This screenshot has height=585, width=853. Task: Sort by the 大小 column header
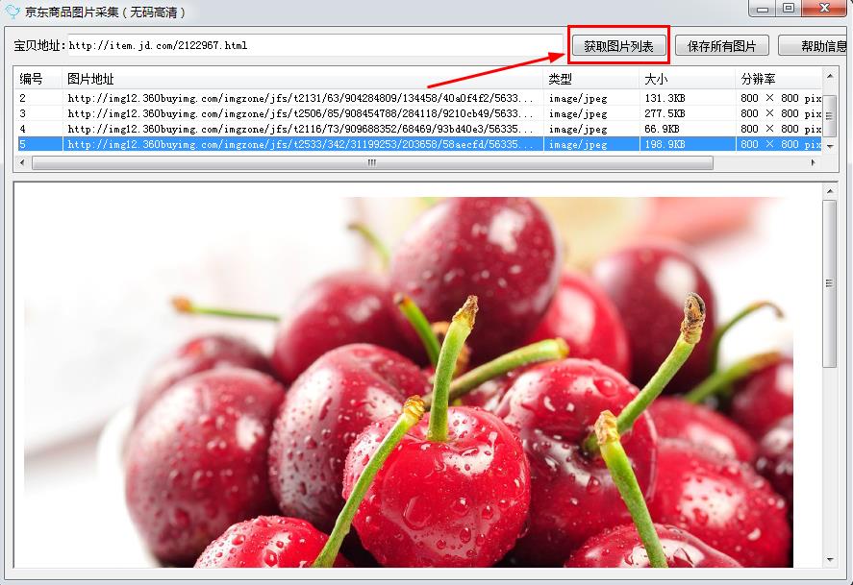[x=686, y=79]
